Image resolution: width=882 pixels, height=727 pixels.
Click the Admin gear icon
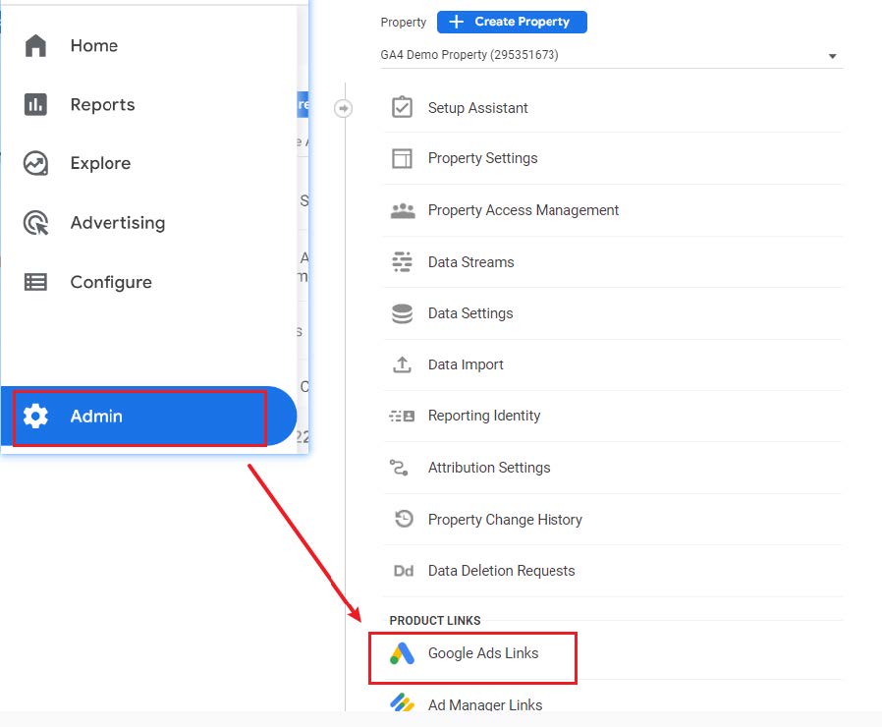[35, 417]
